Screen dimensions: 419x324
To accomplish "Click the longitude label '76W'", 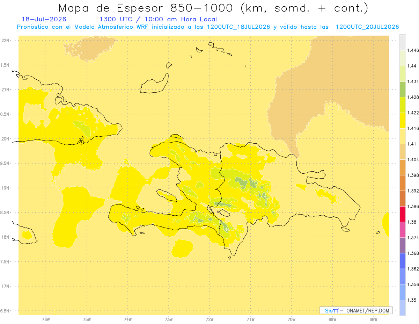I will 46,319.
